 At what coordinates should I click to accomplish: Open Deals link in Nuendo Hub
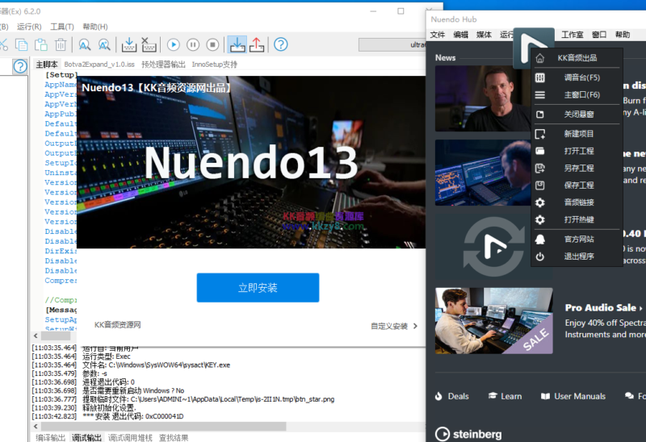(452, 396)
